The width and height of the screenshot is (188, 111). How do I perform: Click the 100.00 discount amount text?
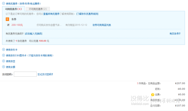point(43,41)
